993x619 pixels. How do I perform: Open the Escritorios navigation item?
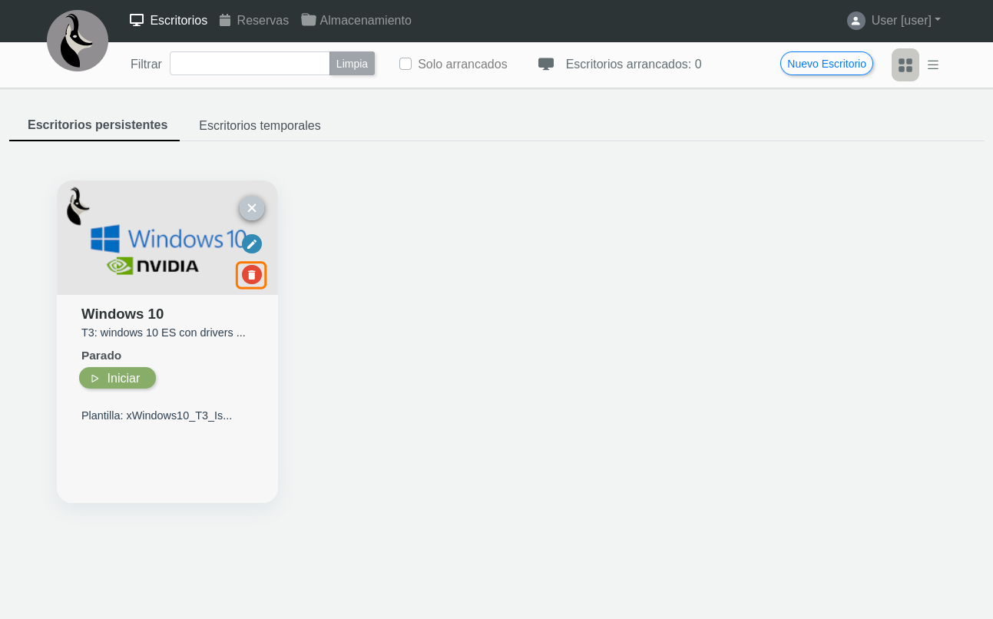click(169, 21)
